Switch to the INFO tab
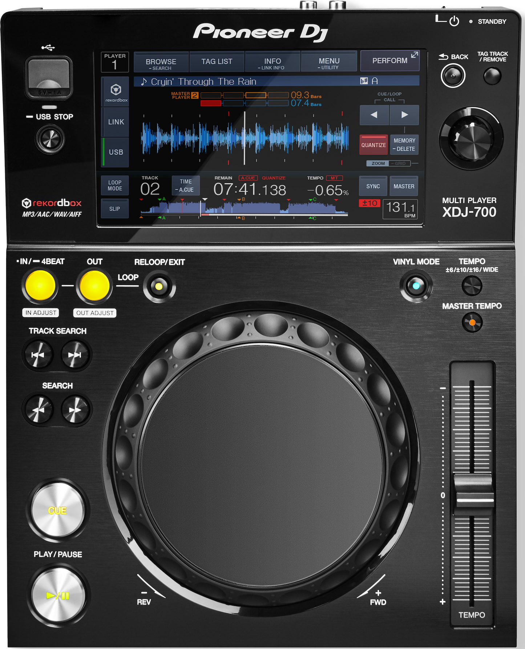The height and width of the screenshot is (649, 525). point(272,62)
